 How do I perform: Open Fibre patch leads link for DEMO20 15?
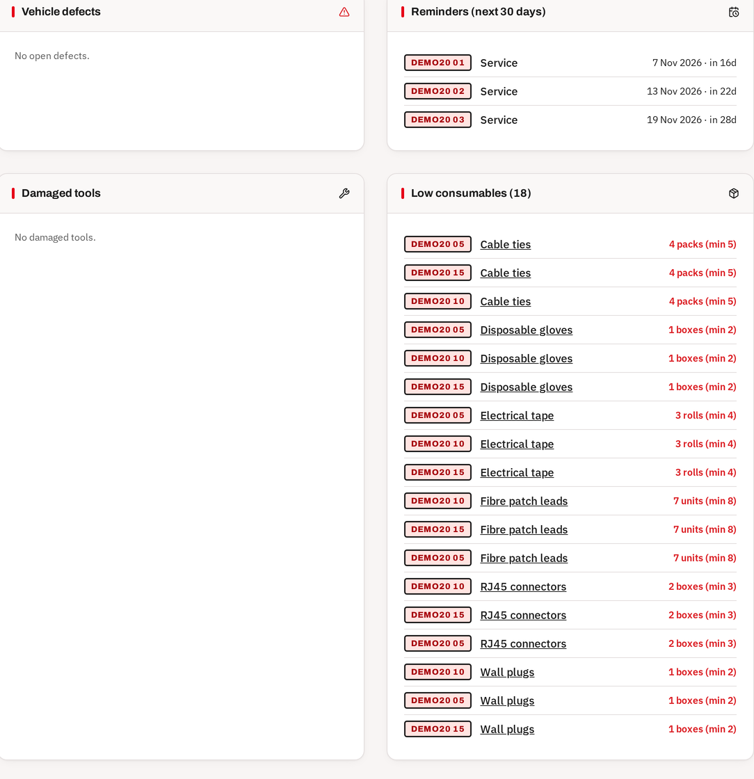524,529
